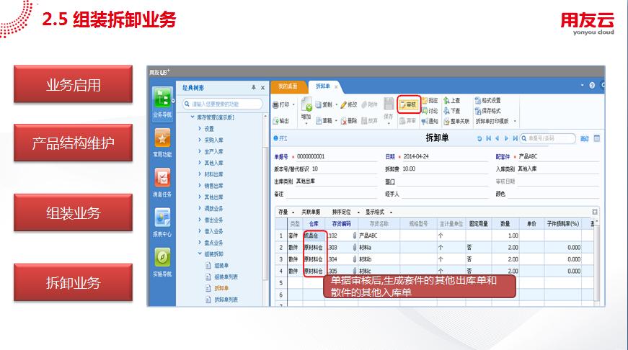
Task: Click the 保存 floppy disk icon
Action: click(x=389, y=104)
